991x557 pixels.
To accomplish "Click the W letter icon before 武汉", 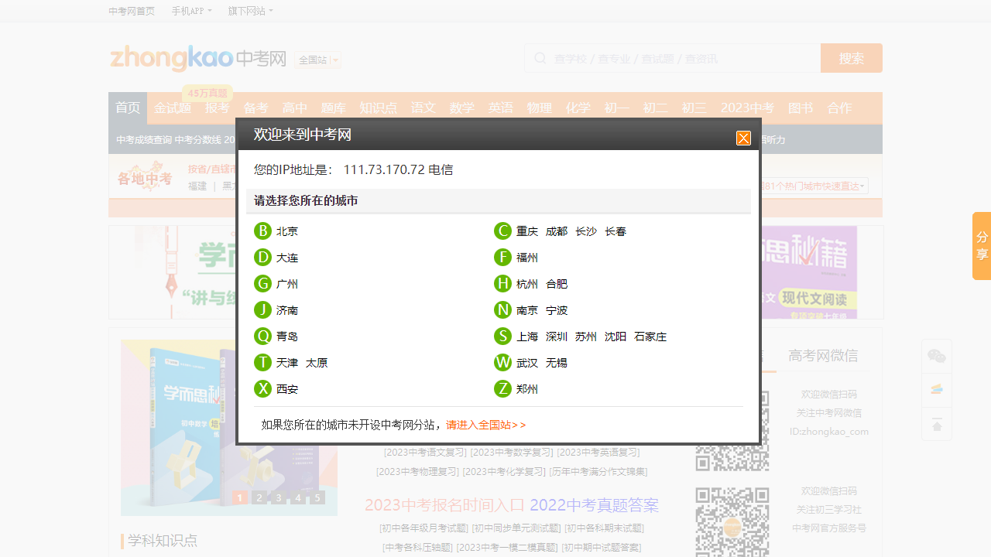I will pos(502,362).
